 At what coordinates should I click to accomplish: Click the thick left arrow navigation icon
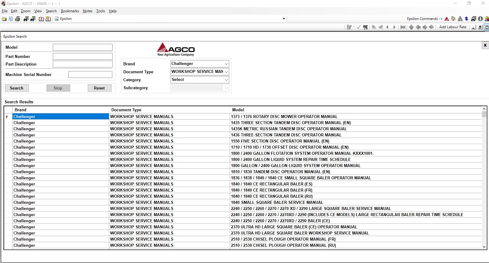(418, 27)
